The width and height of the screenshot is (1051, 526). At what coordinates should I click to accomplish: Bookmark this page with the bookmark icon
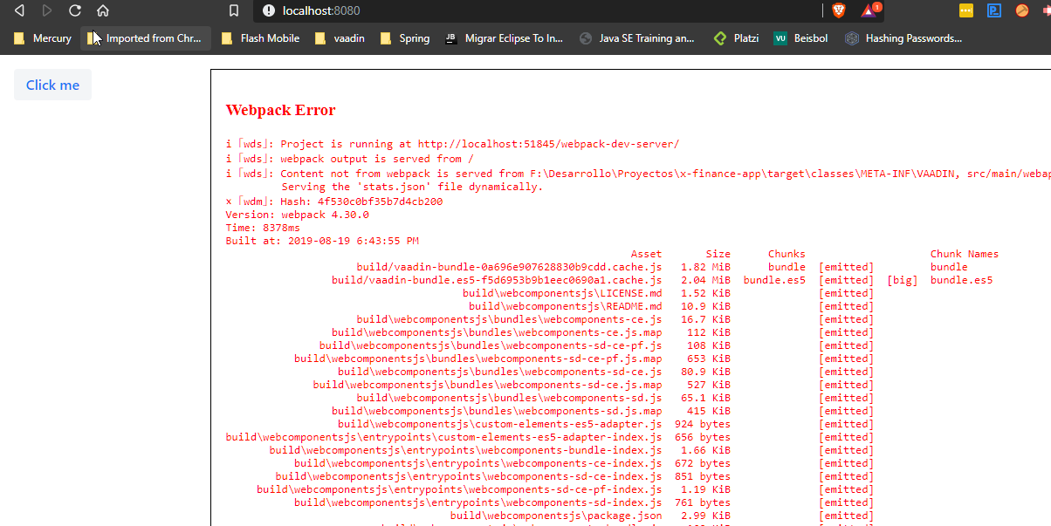tap(233, 10)
